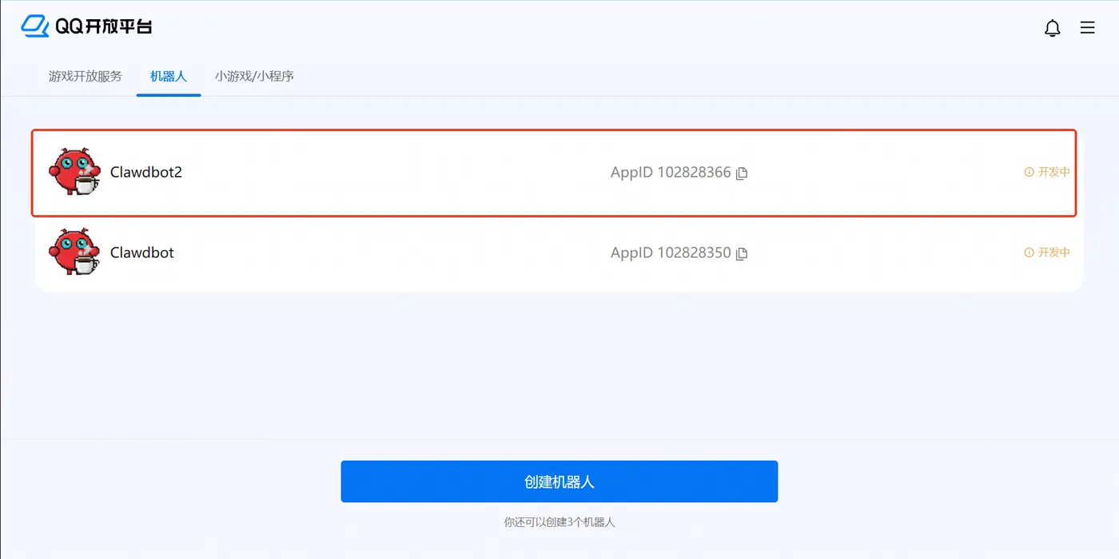Open the notifications bell
1119x559 pixels.
[1053, 28]
